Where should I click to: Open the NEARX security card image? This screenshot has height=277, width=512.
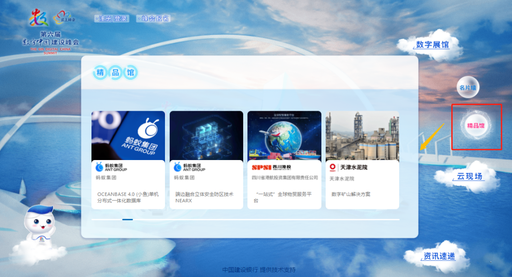[x=206, y=136]
